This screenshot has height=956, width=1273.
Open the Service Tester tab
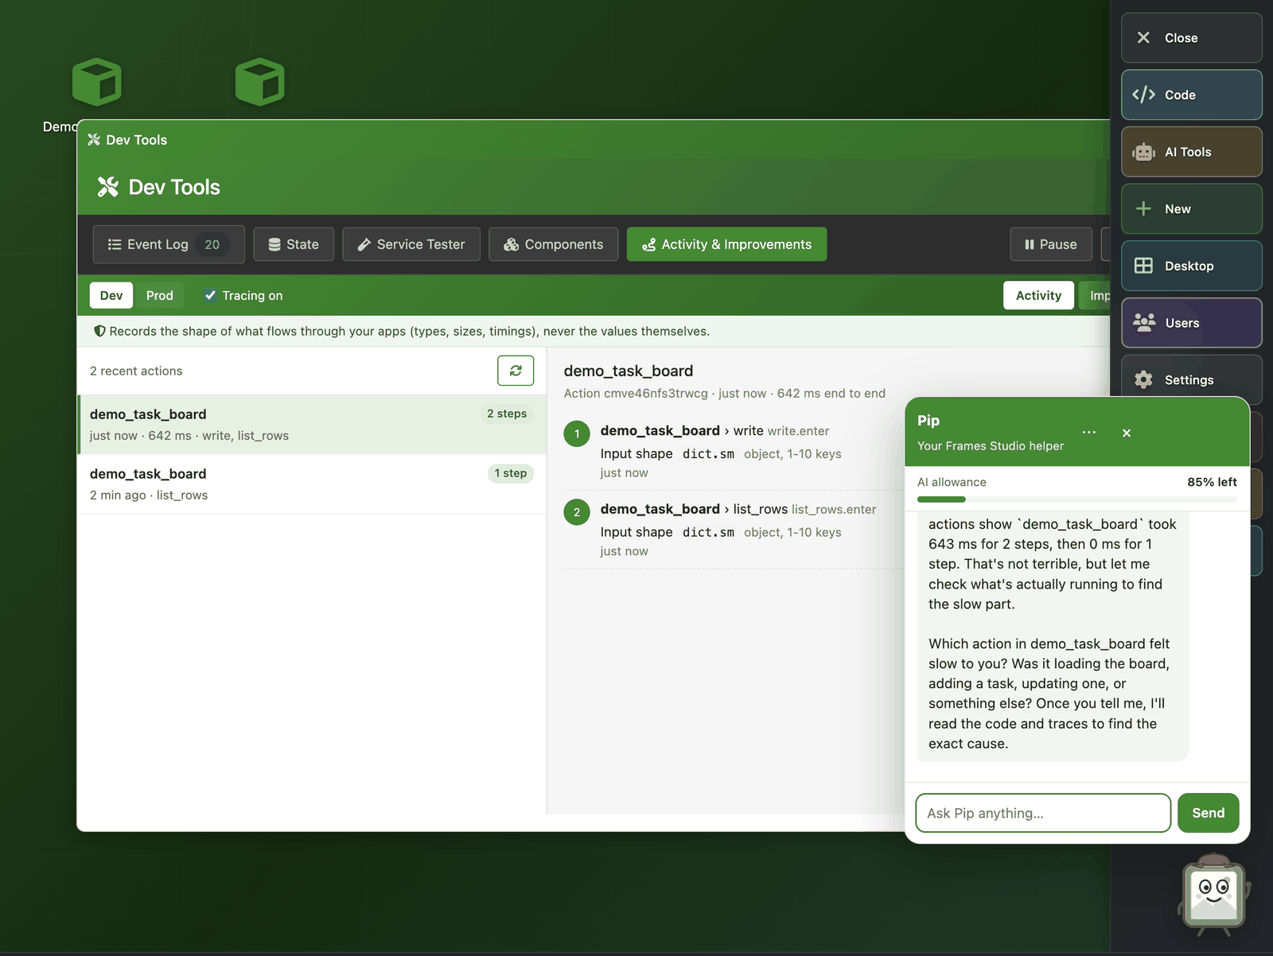(x=411, y=244)
